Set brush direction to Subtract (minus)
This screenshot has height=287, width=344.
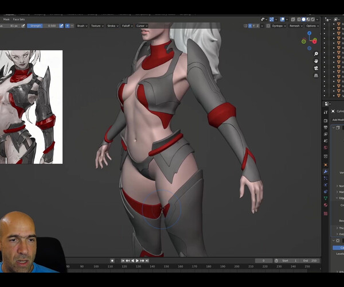coord(72,26)
